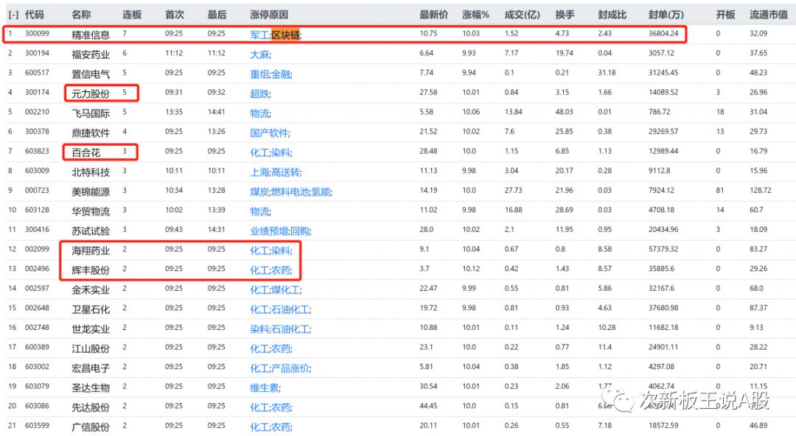Open the 业绩预增;回购 reason link
Viewport: 796px width, 436px height.
281,231
